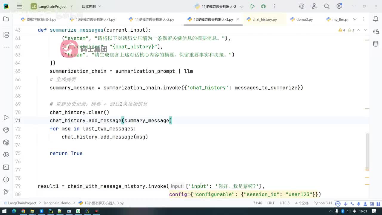Show hidden system tray icons

tap(331, 211)
